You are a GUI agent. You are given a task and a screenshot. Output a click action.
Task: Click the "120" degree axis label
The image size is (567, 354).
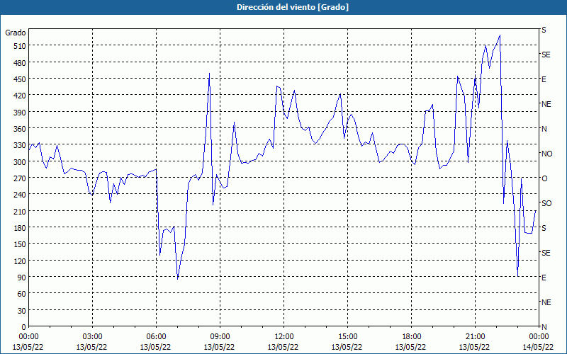point(21,261)
